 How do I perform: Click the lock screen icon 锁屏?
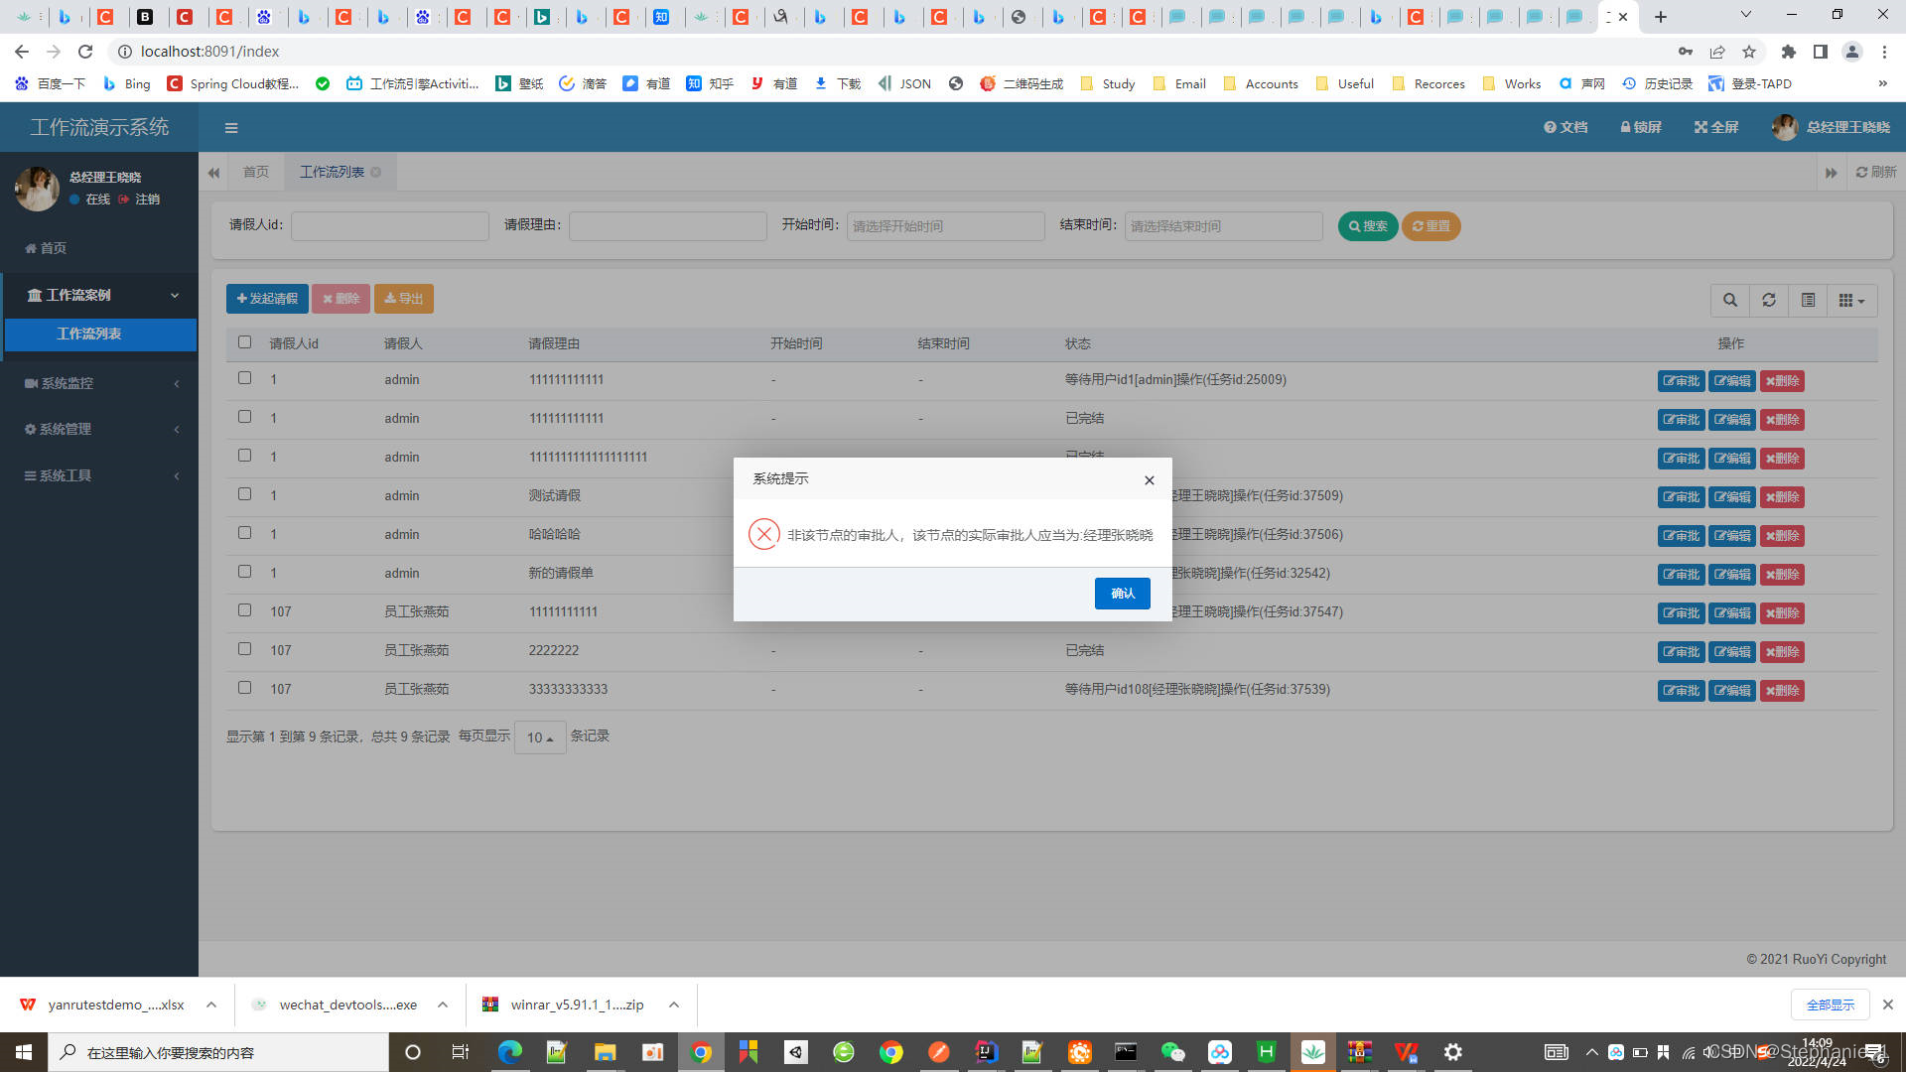1640,127
